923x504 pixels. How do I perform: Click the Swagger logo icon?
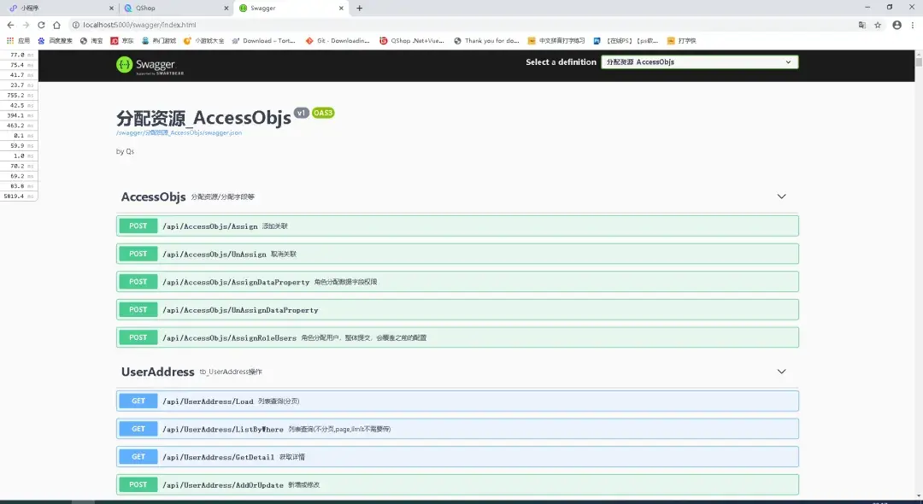coord(124,63)
